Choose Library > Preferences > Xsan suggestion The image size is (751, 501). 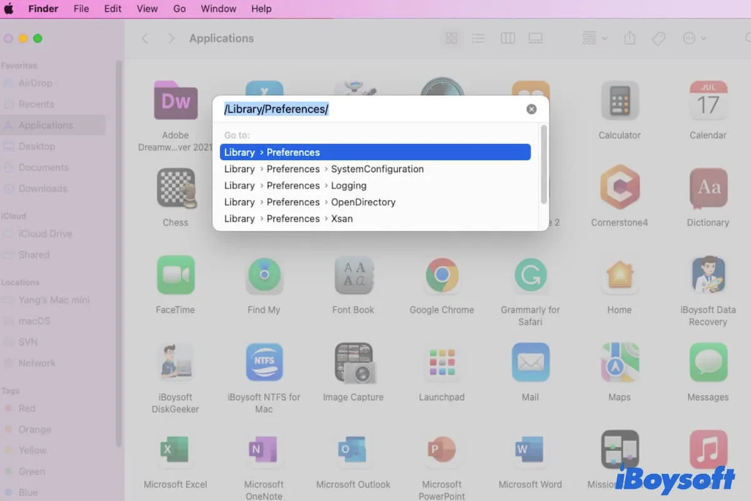(x=375, y=219)
